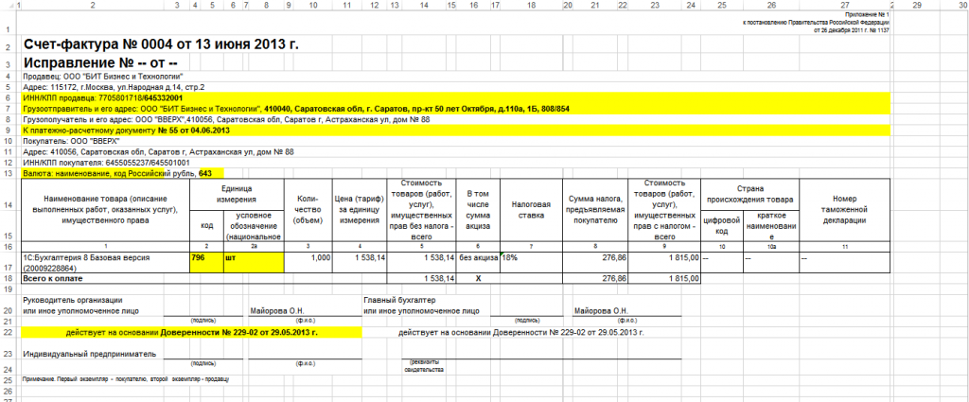Click the quantity value "1,000" cell

pos(309,257)
